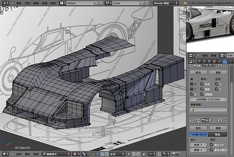Toggle snap during transform magnet icon

tap(160, 154)
